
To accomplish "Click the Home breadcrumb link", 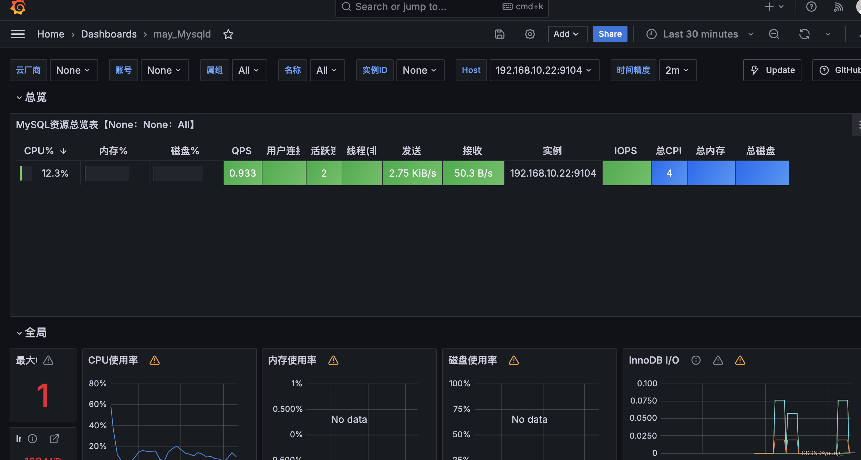I will tap(51, 34).
